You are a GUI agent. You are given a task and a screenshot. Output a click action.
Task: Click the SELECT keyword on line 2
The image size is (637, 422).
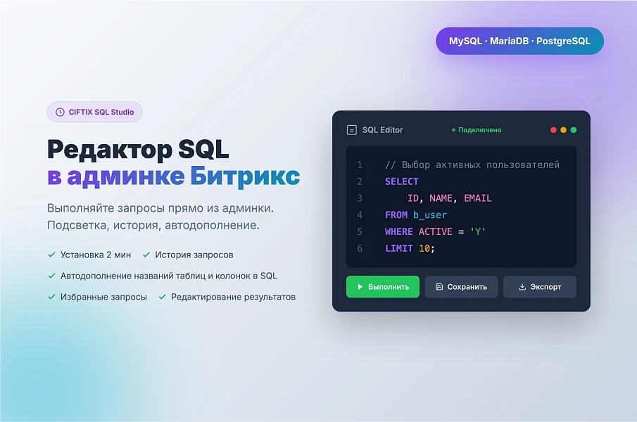[401, 181]
